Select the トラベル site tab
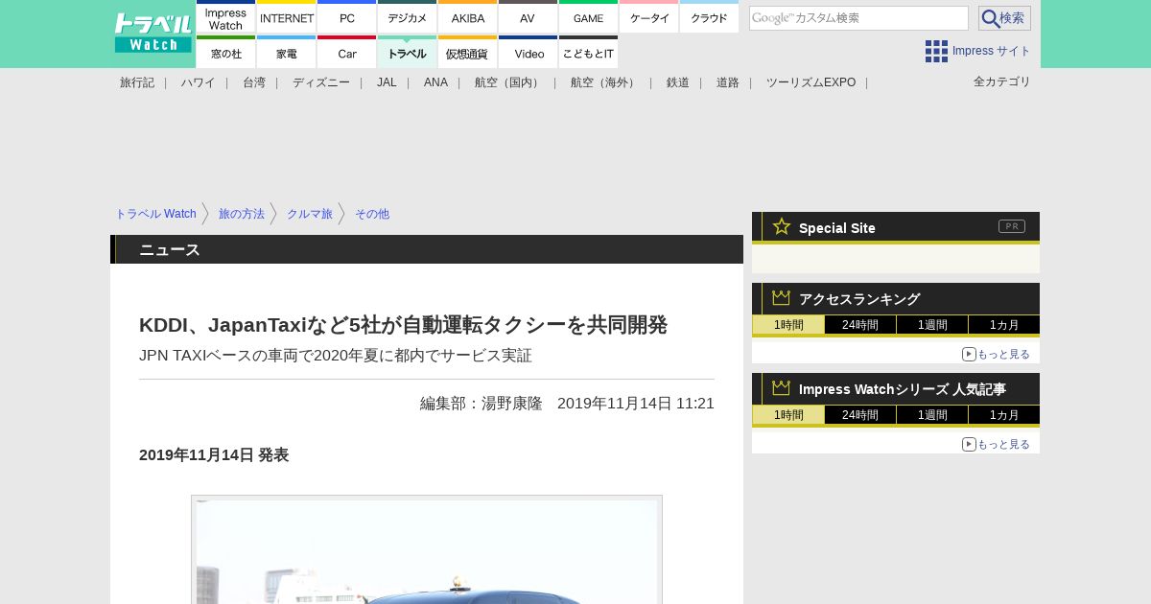This screenshot has width=1151, height=604. 408,53
